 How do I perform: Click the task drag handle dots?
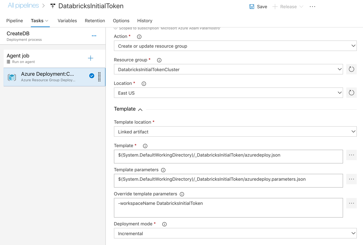pos(99,77)
